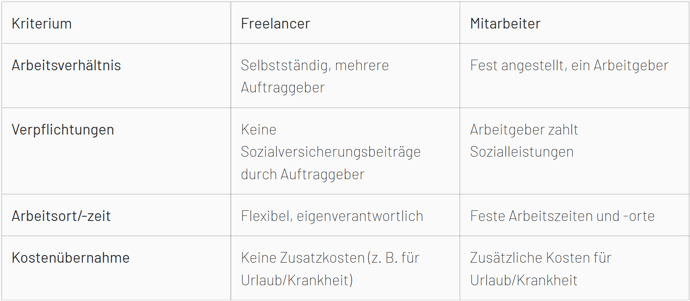Select the Kostenübernahme row label
Viewport: 690px width, 301px height.
click(71, 258)
